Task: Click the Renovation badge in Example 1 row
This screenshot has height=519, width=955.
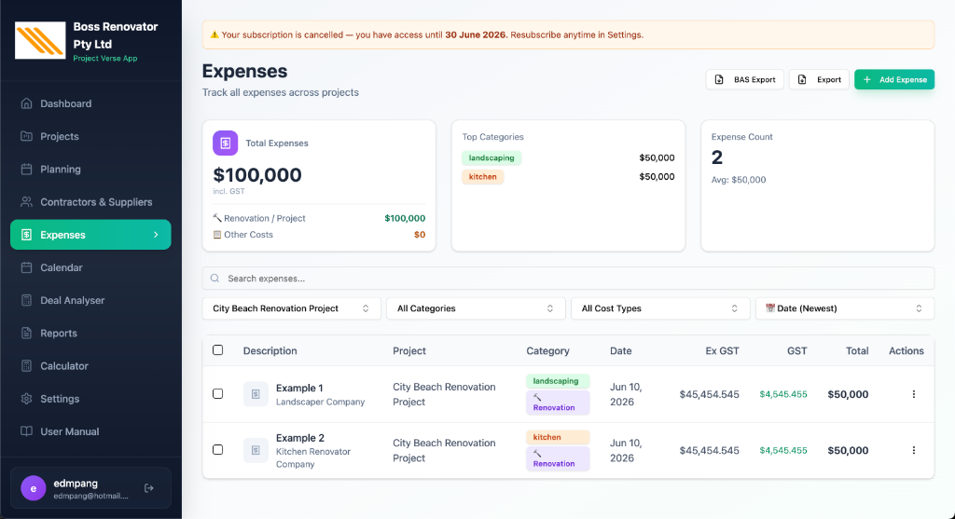Action: [558, 403]
